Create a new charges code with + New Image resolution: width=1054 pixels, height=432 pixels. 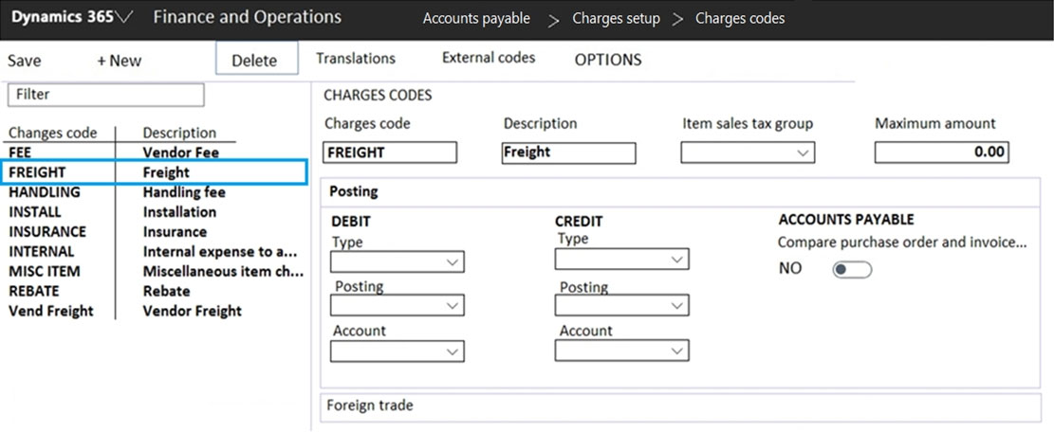[119, 61]
